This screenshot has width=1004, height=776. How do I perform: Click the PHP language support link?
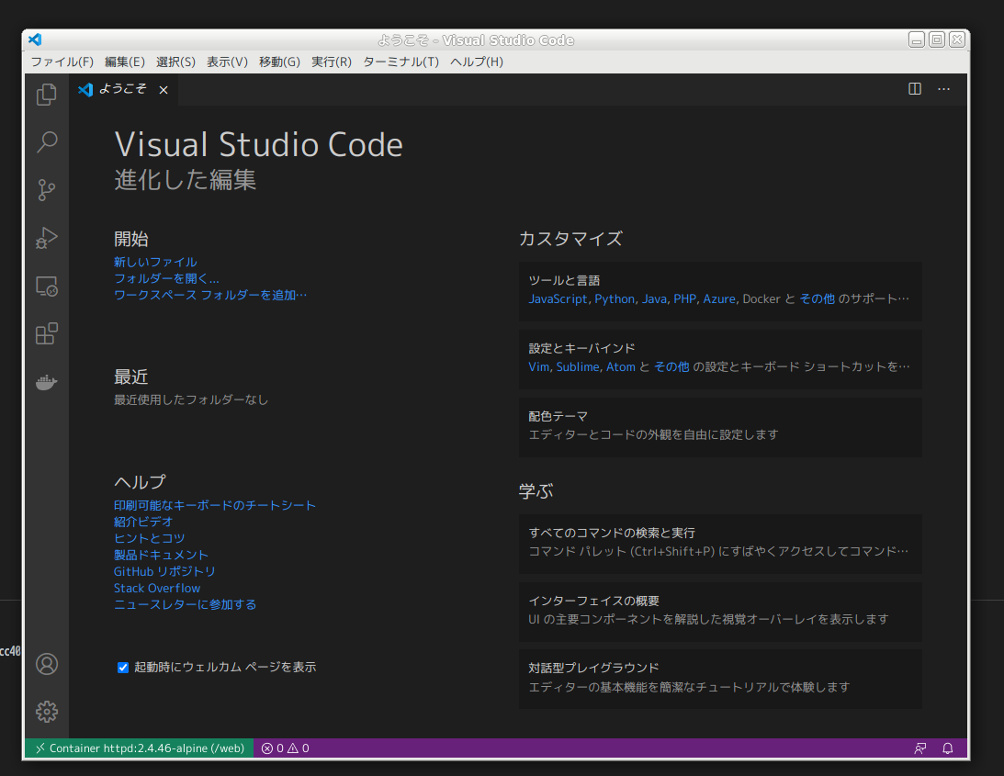click(684, 299)
